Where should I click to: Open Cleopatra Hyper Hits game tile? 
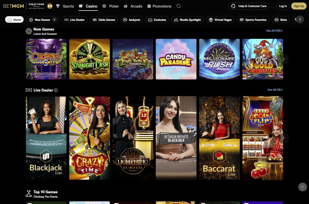point(46,59)
